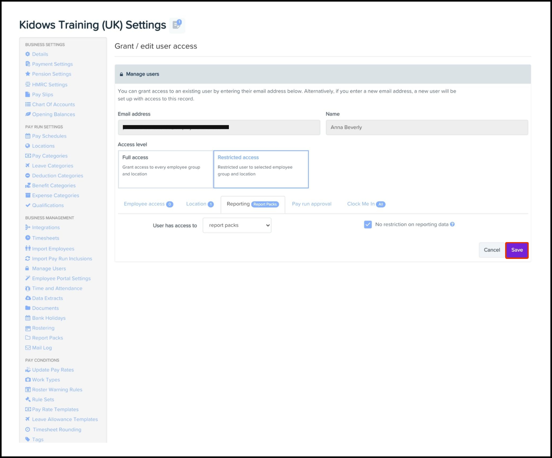Click the calendar icon for Pay Schedules
Viewport: 552px width, 458px height.
28,136
